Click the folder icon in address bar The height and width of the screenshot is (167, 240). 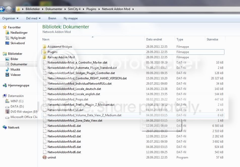pyautogui.click(x=18, y=9)
